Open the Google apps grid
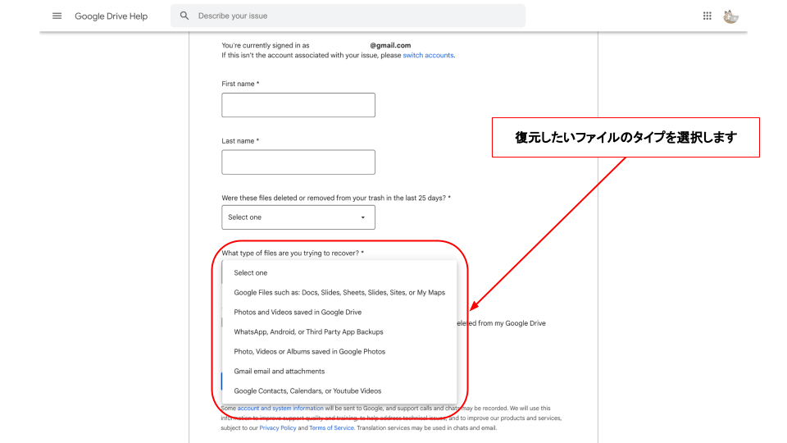787x443 pixels. (707, 16)
